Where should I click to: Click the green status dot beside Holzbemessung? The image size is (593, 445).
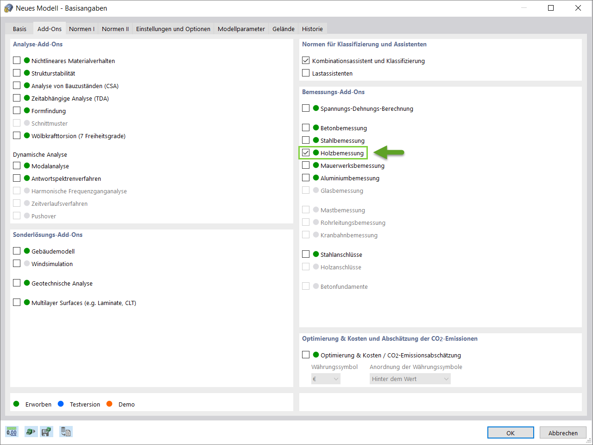coord(316,153)
